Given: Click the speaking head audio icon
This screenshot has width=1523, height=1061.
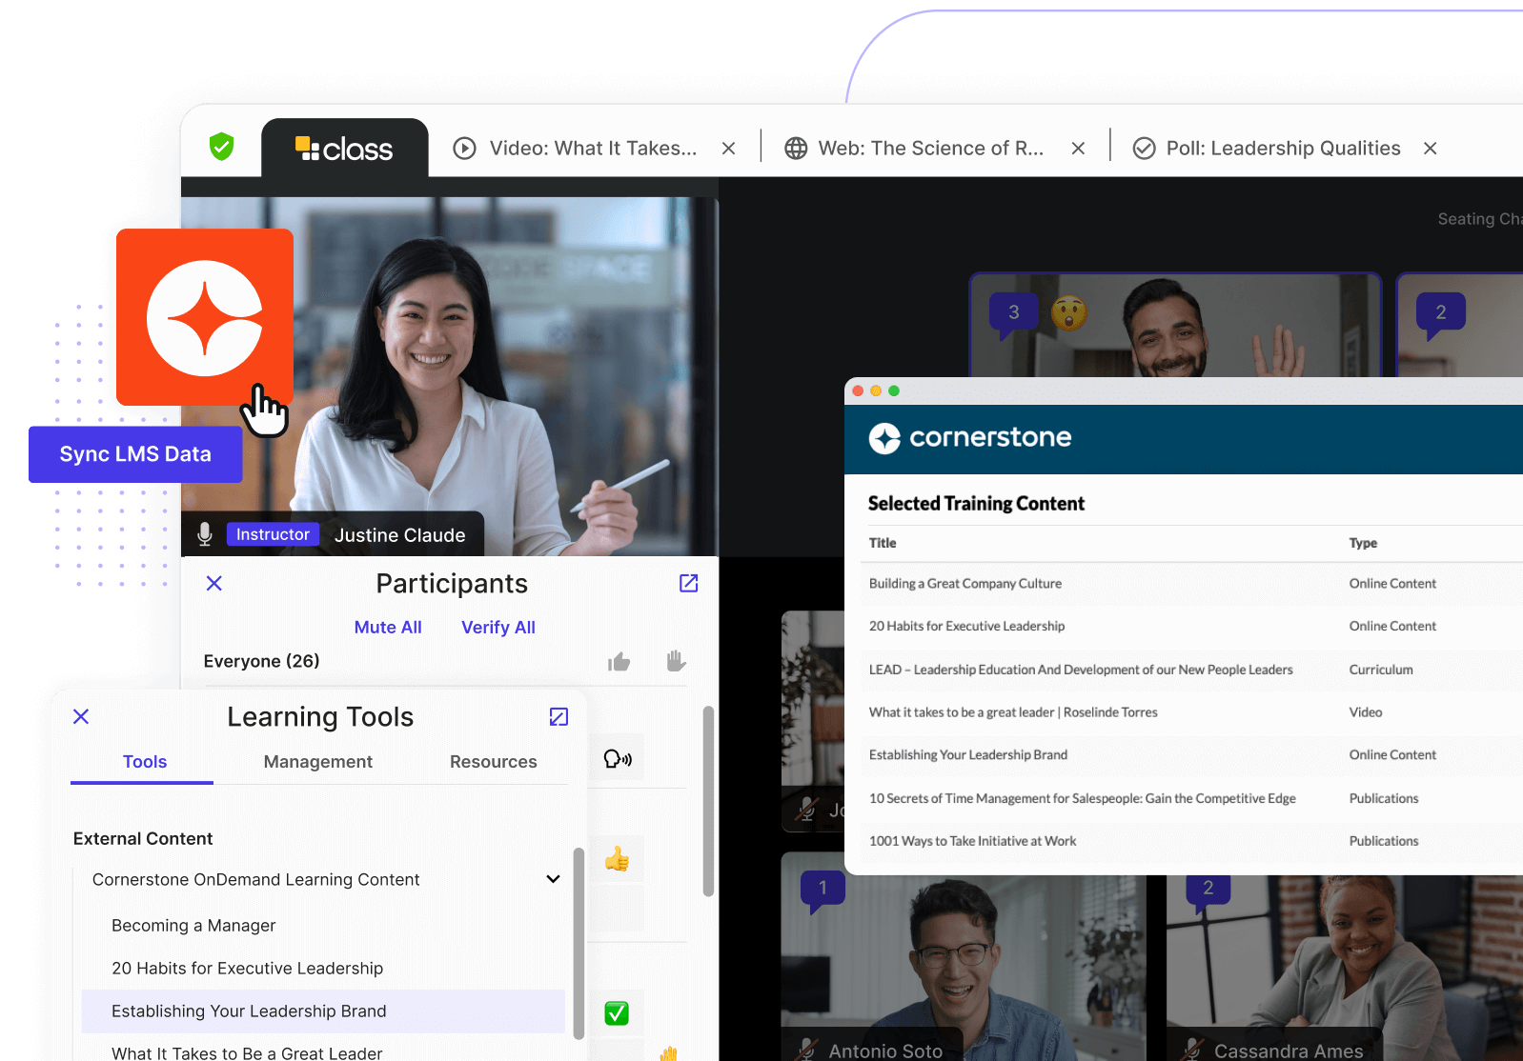Looking at the screenshot, I should 618,759.
